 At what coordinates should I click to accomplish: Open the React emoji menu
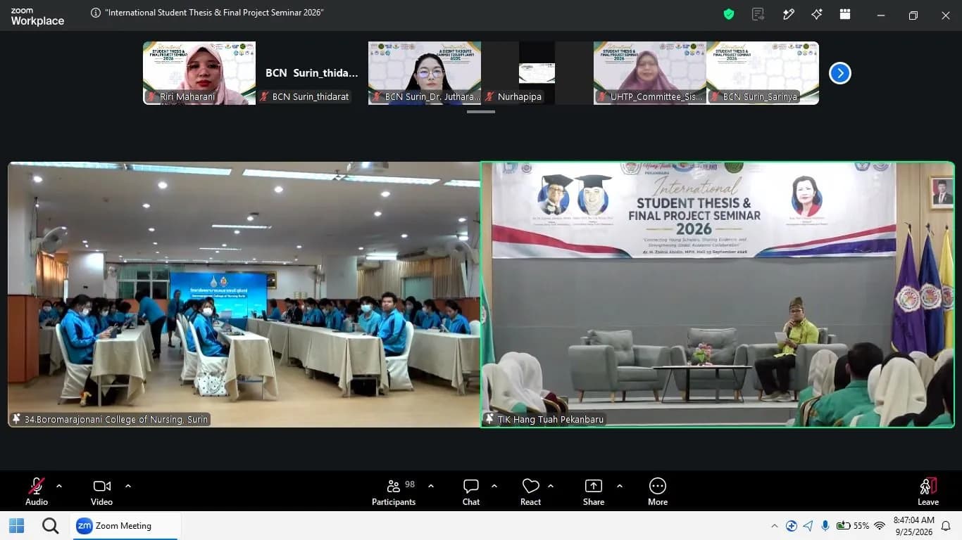tap(530, 491)
